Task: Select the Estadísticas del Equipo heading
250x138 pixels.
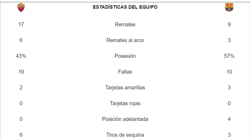Action: click(x=125, y=7)
